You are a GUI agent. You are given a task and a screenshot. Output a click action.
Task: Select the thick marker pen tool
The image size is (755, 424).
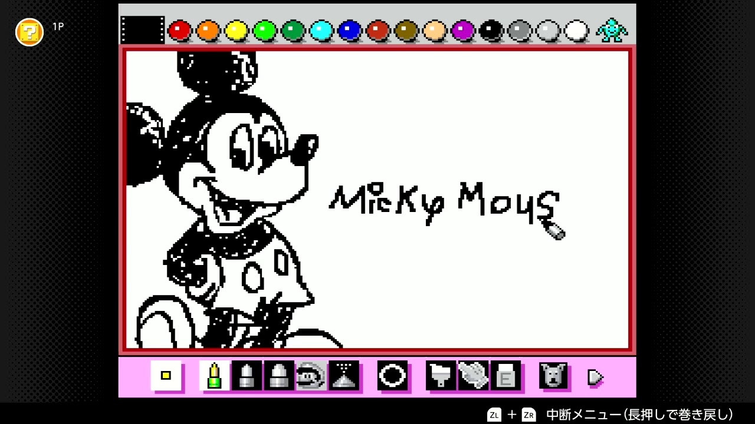(279, 376)
